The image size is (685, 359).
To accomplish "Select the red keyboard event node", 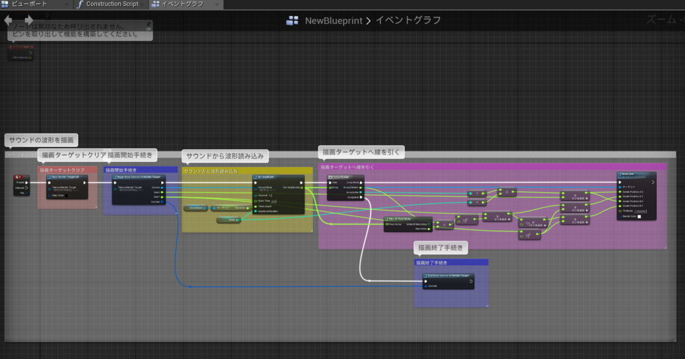I will 21,185.
